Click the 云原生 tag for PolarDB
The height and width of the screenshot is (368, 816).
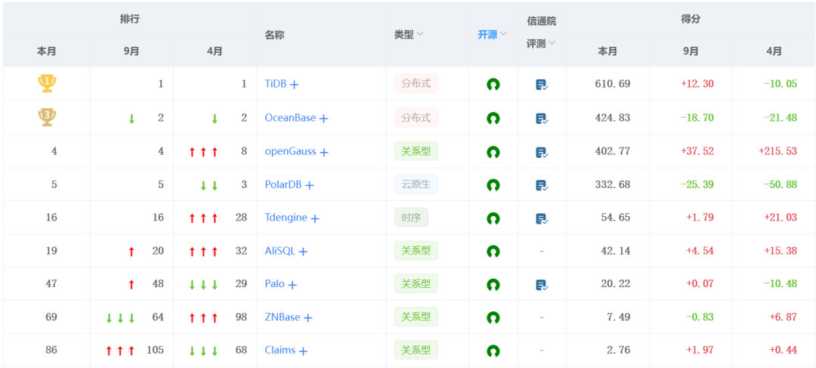(416, 184)
